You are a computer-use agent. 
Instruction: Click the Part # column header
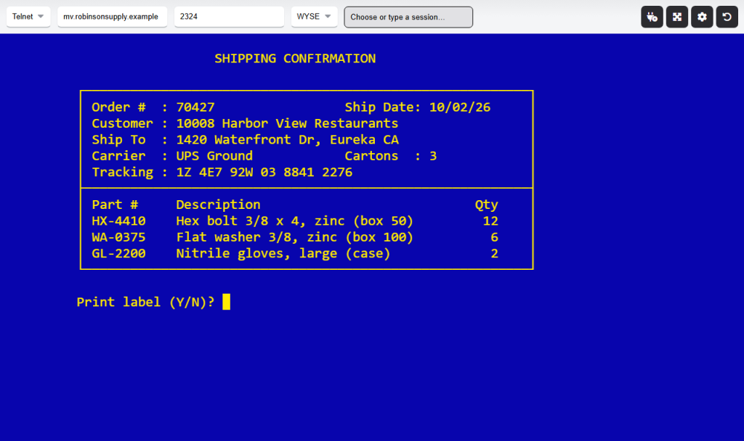(115, 205)
